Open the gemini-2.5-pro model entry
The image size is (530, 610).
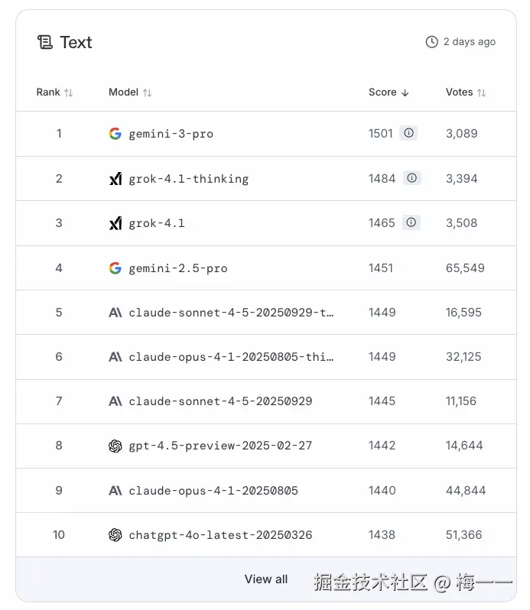(178, 268)
